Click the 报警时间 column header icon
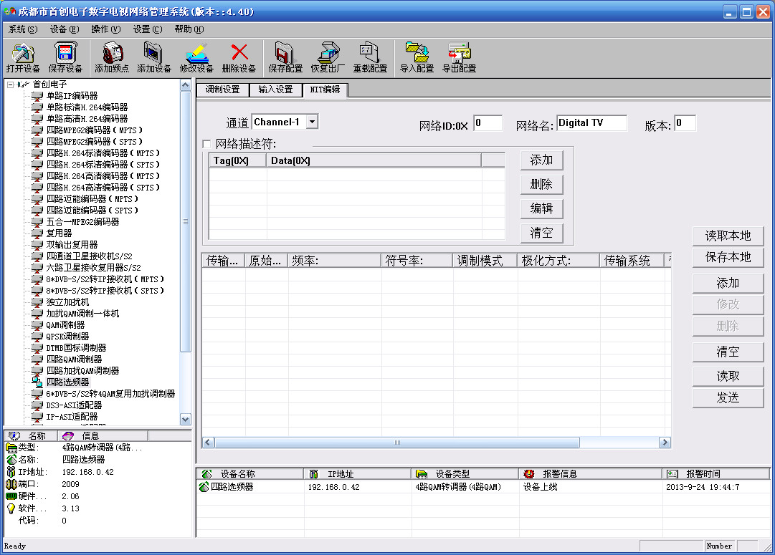Screen dimensions: 775x555 [672, 474]
